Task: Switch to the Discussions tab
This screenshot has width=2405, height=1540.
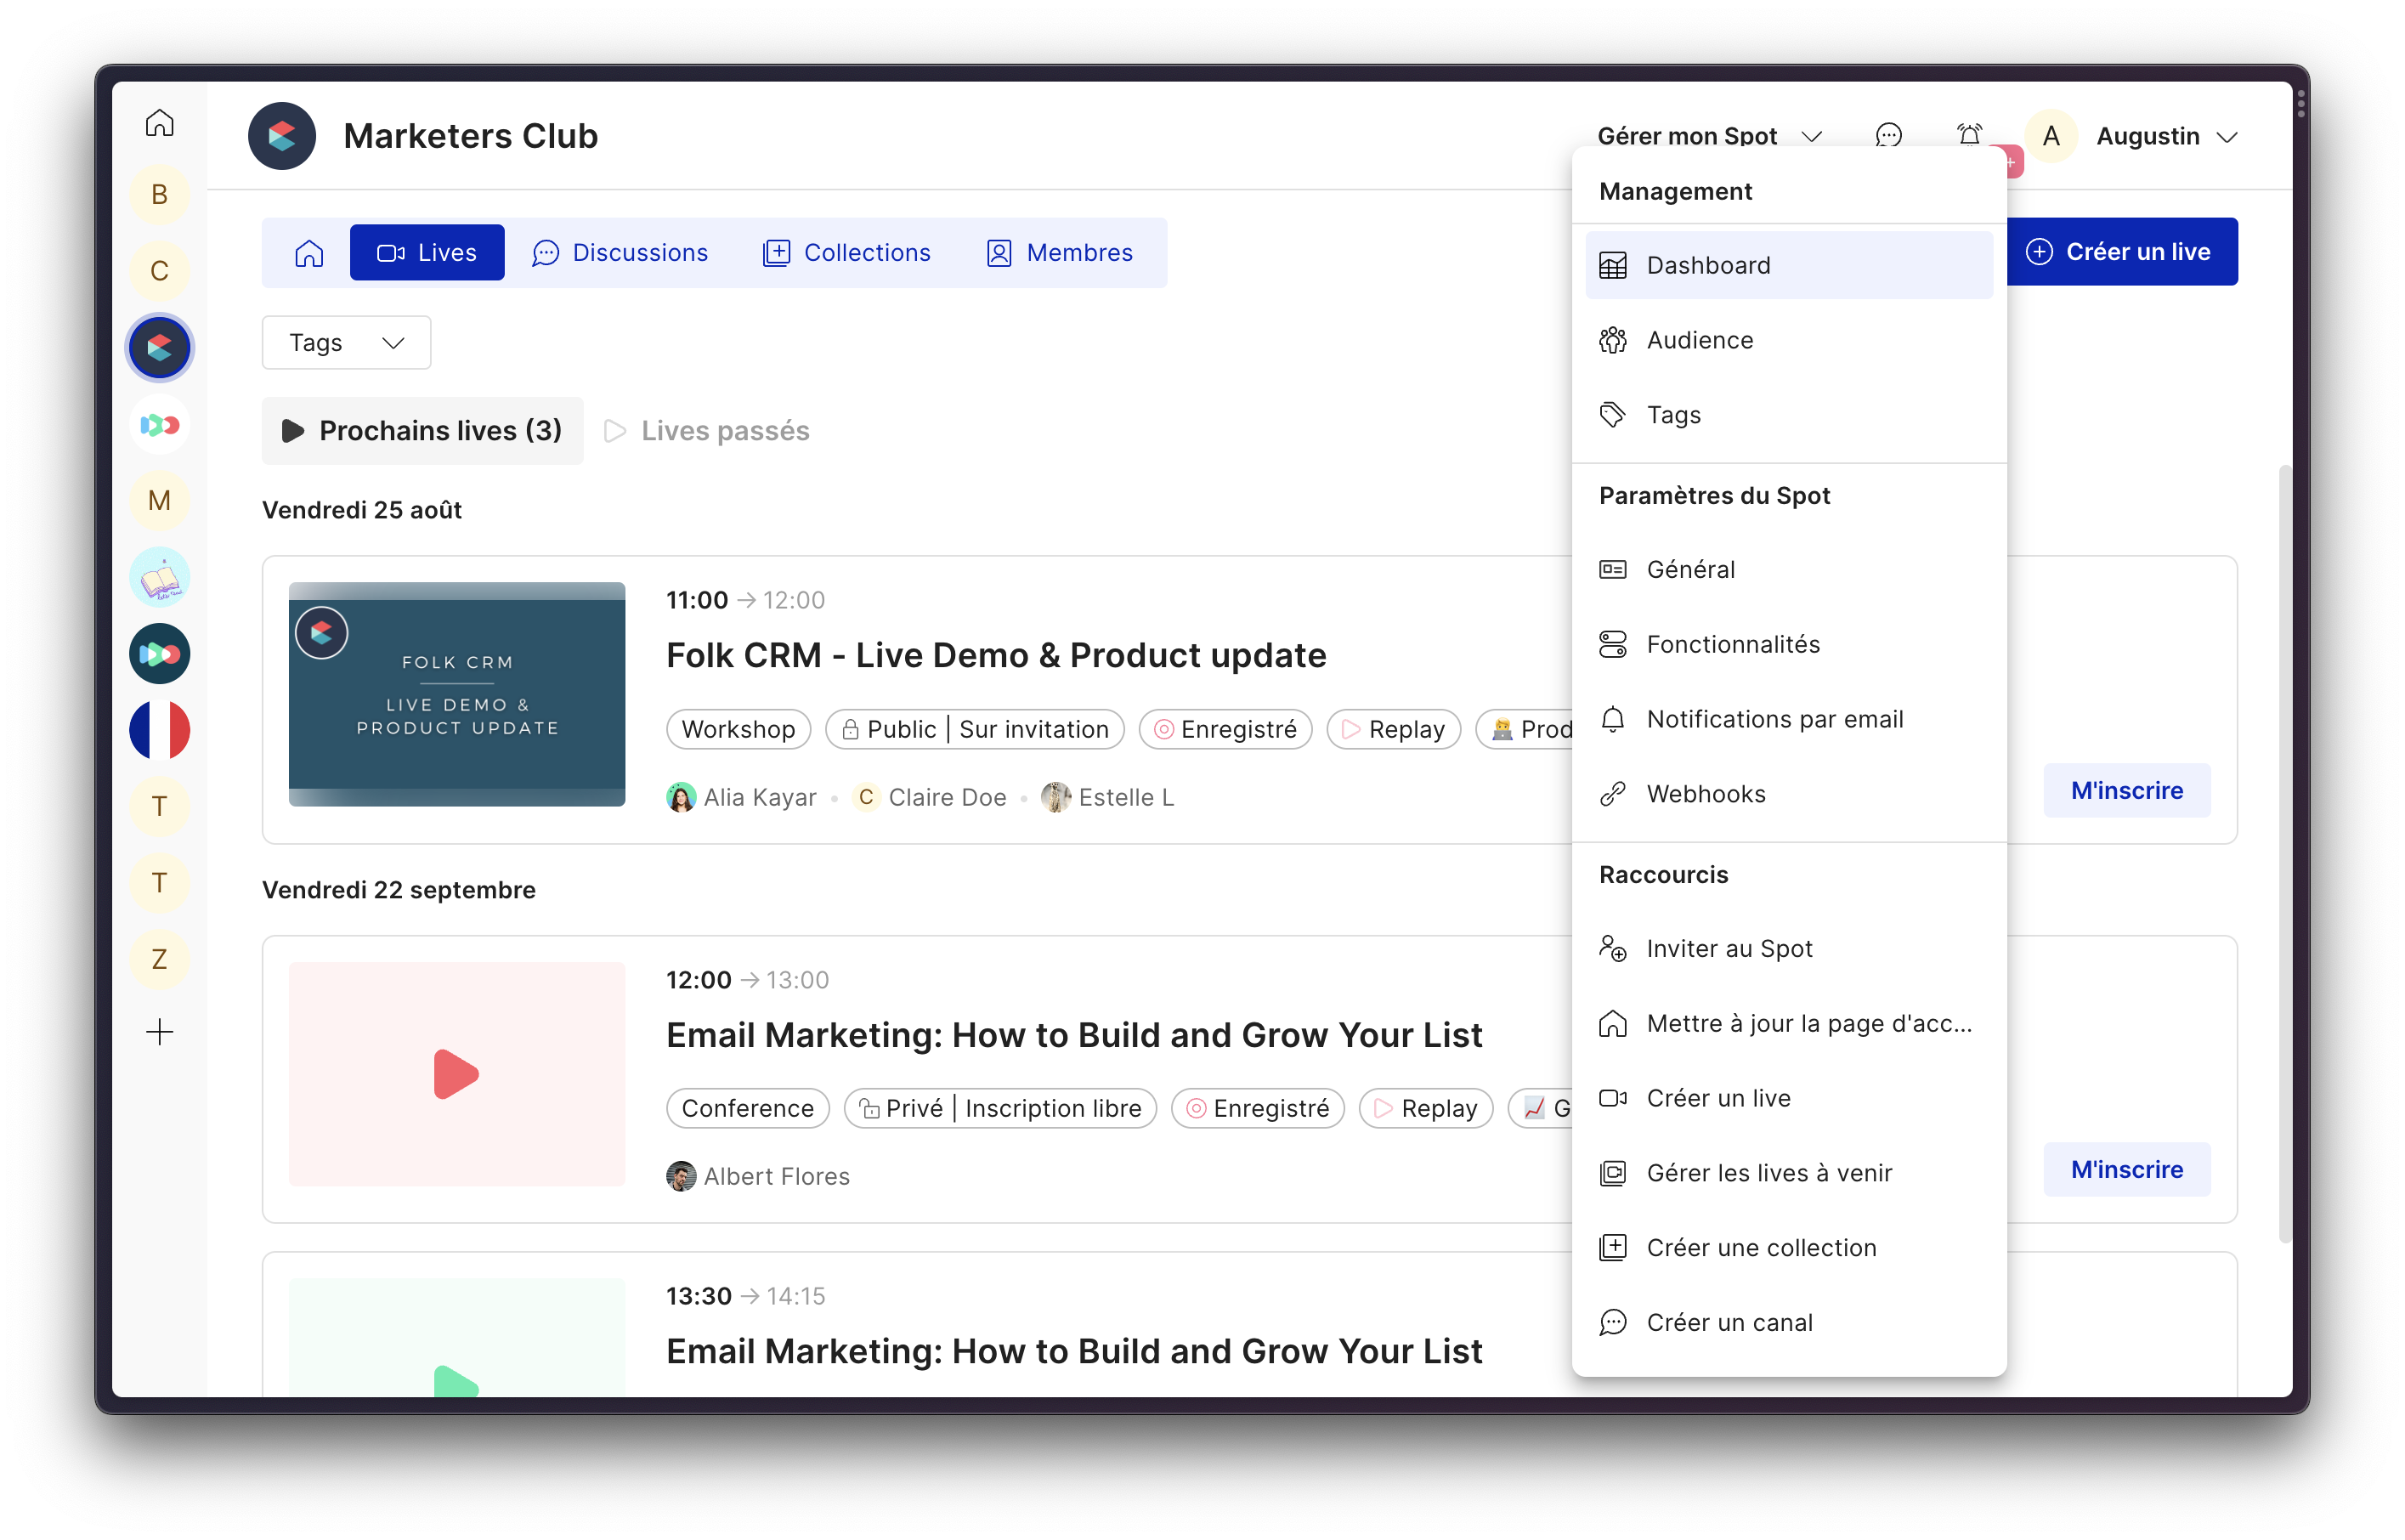Action: (x=621, y=252)
